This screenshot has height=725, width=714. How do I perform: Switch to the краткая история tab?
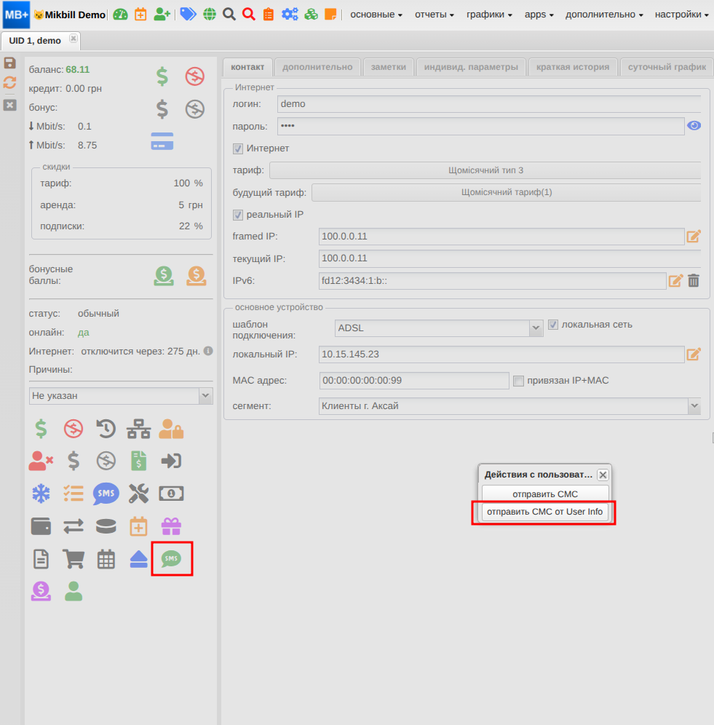coord(573,67)
